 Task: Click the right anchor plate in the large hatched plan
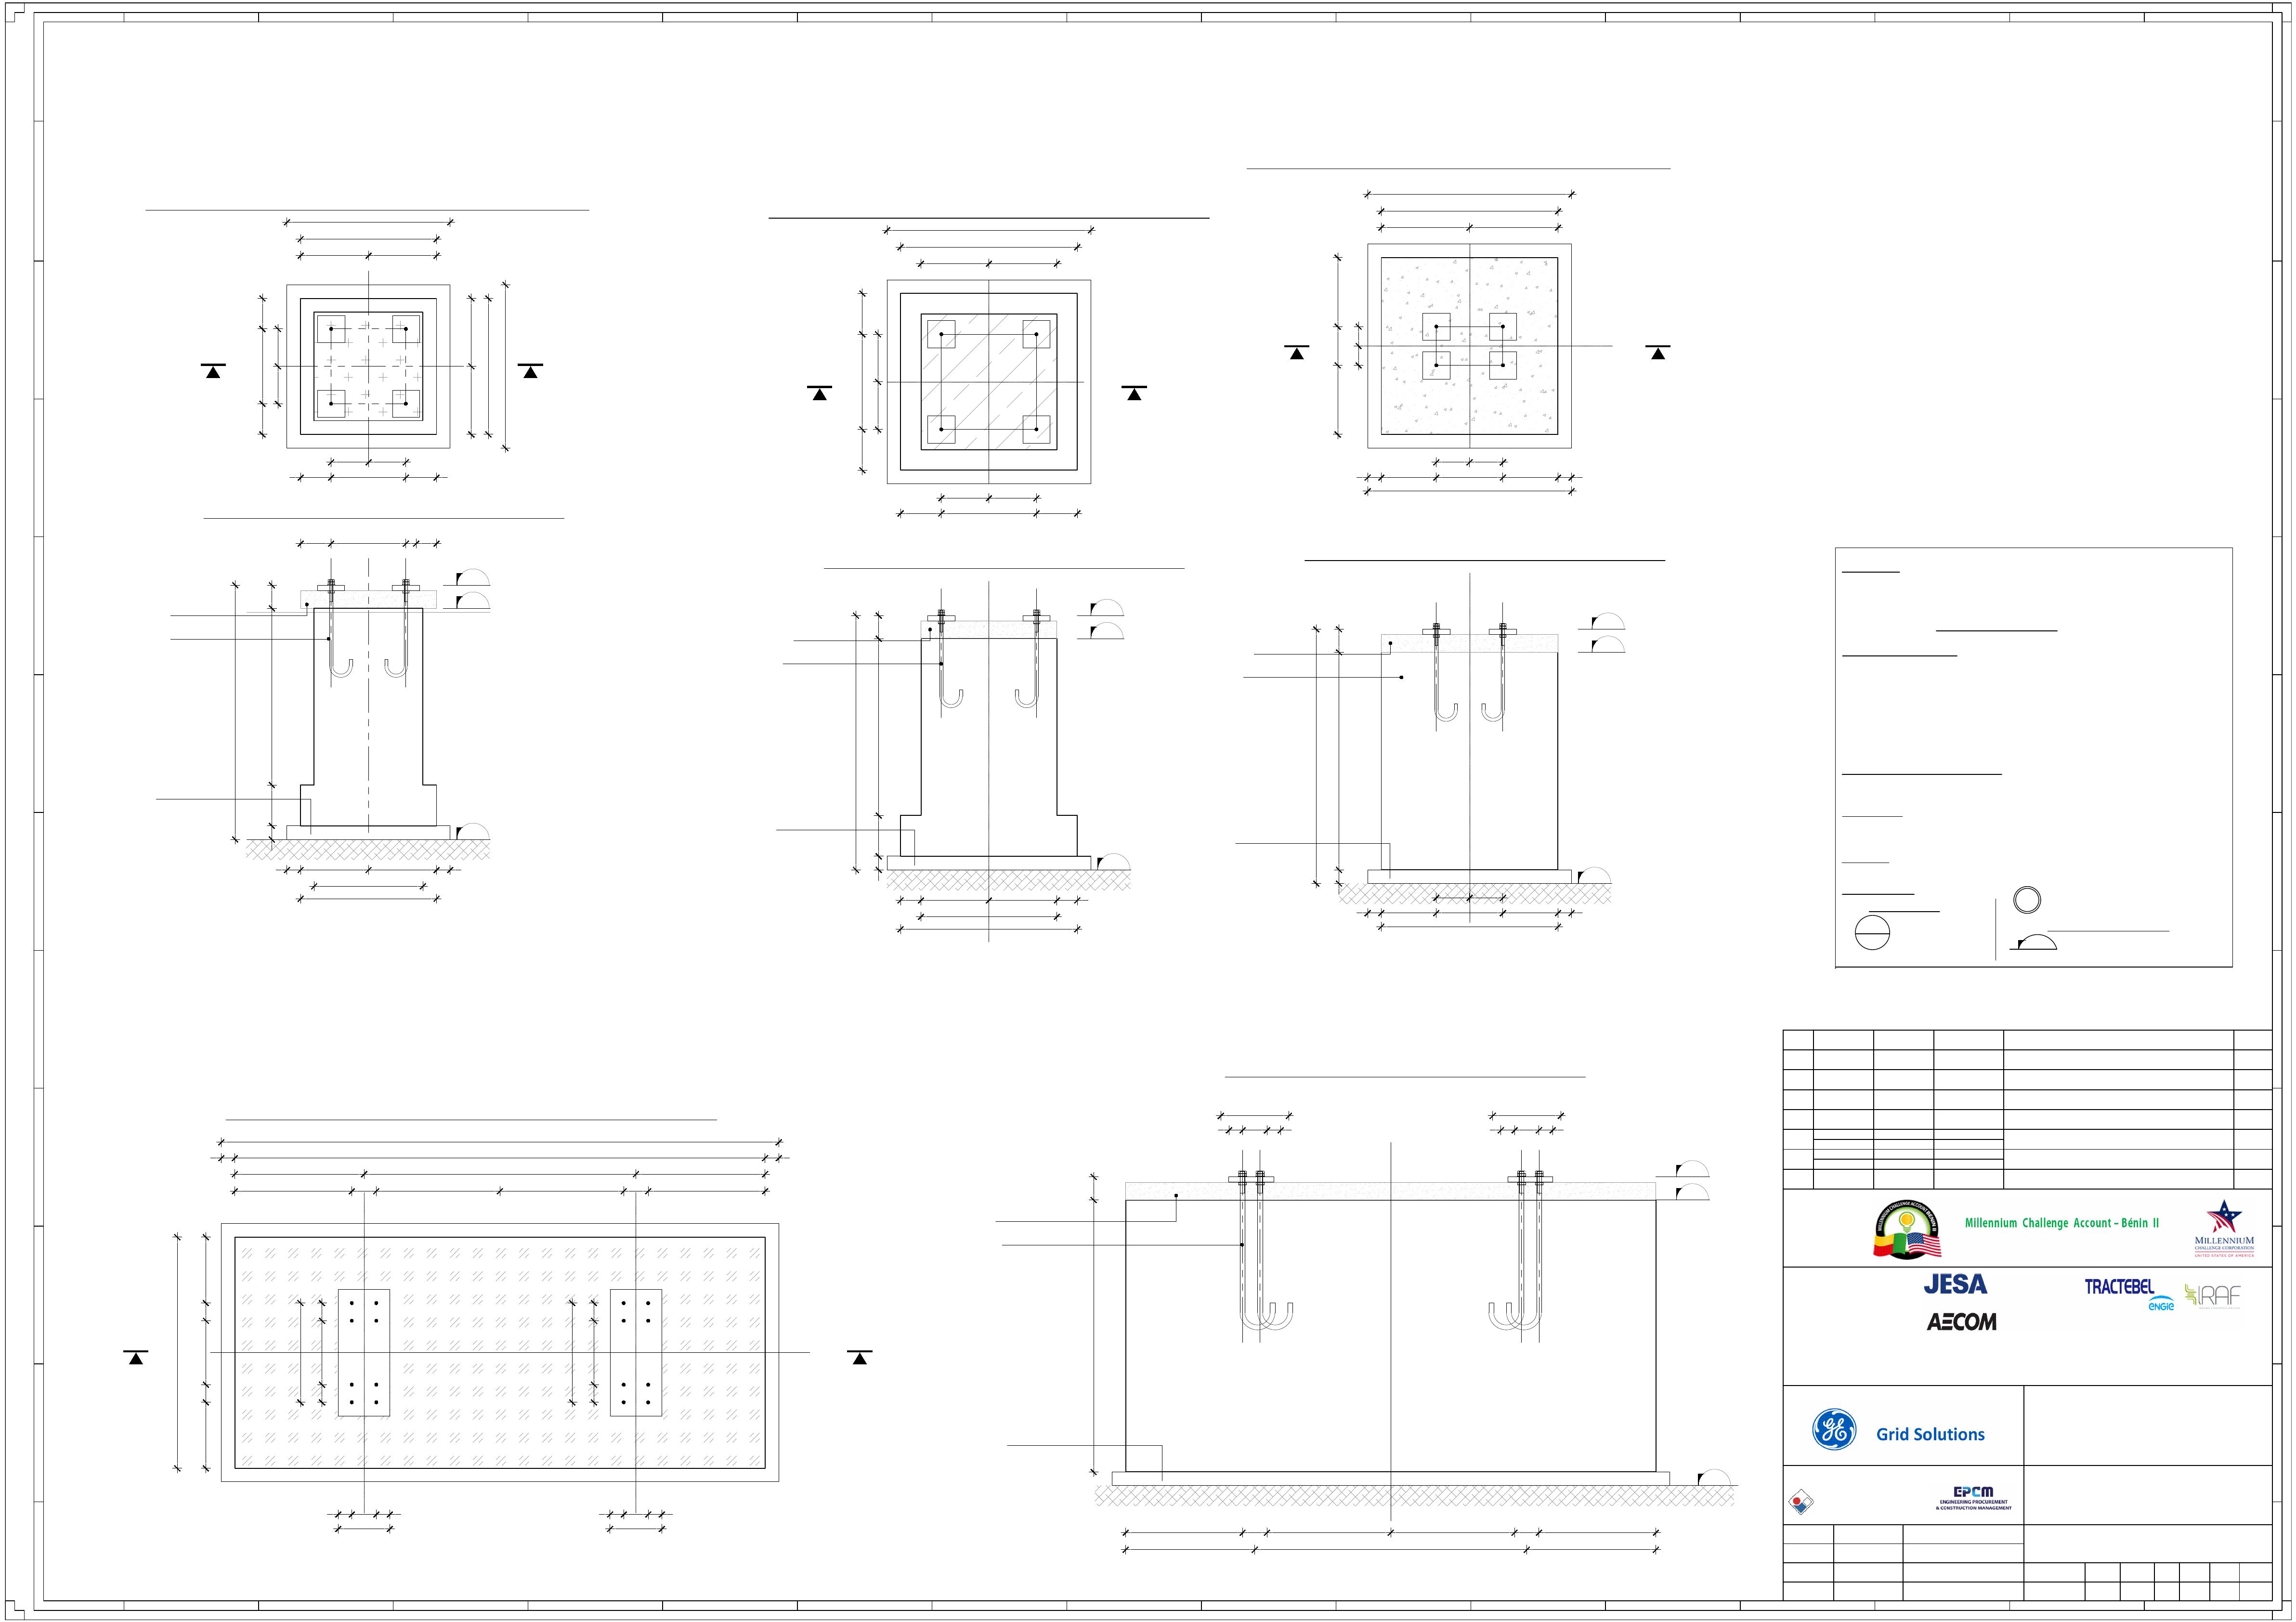click(636, 1352)
